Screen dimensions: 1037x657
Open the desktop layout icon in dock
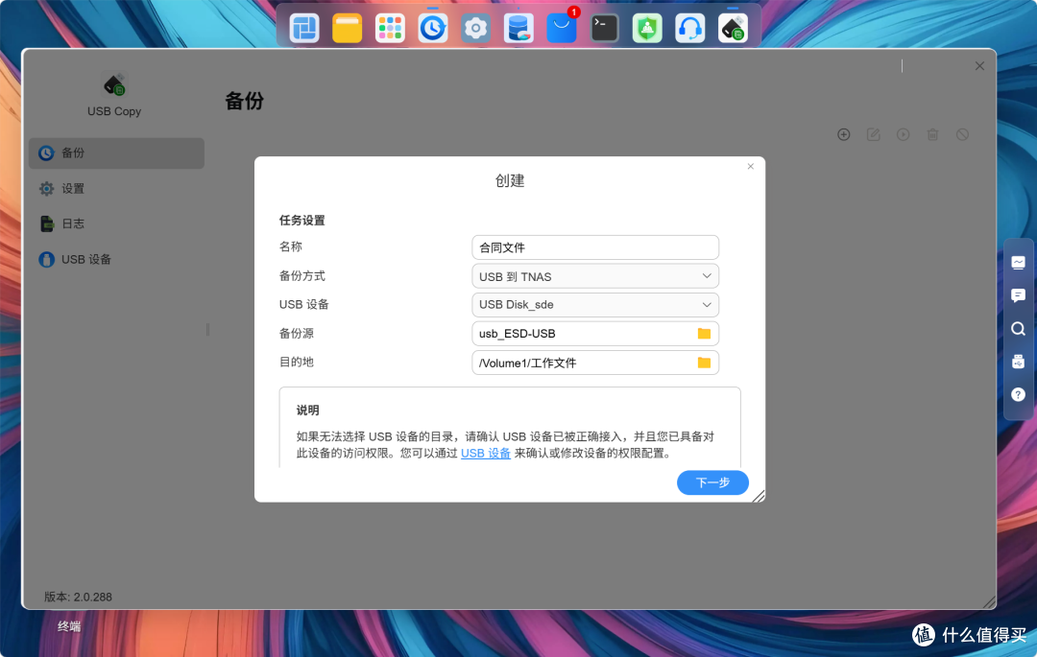pyautogui.click(x=304, y=29)
